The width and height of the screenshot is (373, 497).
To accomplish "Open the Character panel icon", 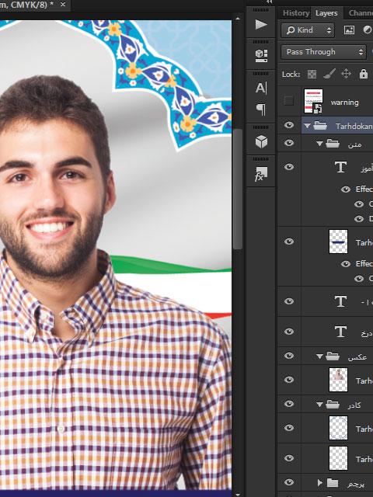I will coord(261,88).
